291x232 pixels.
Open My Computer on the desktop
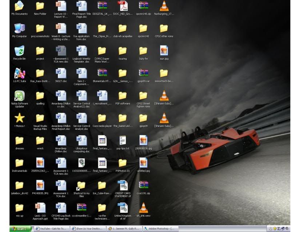pos(19,29)
